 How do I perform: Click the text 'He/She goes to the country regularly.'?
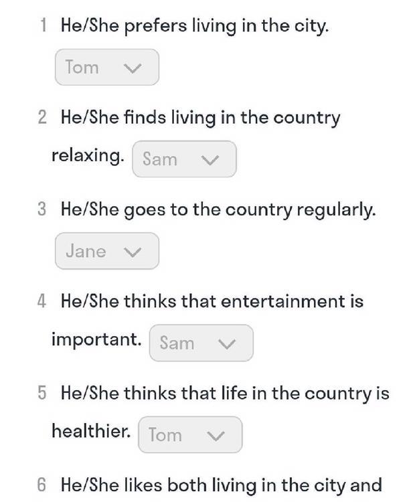(218, 210)
